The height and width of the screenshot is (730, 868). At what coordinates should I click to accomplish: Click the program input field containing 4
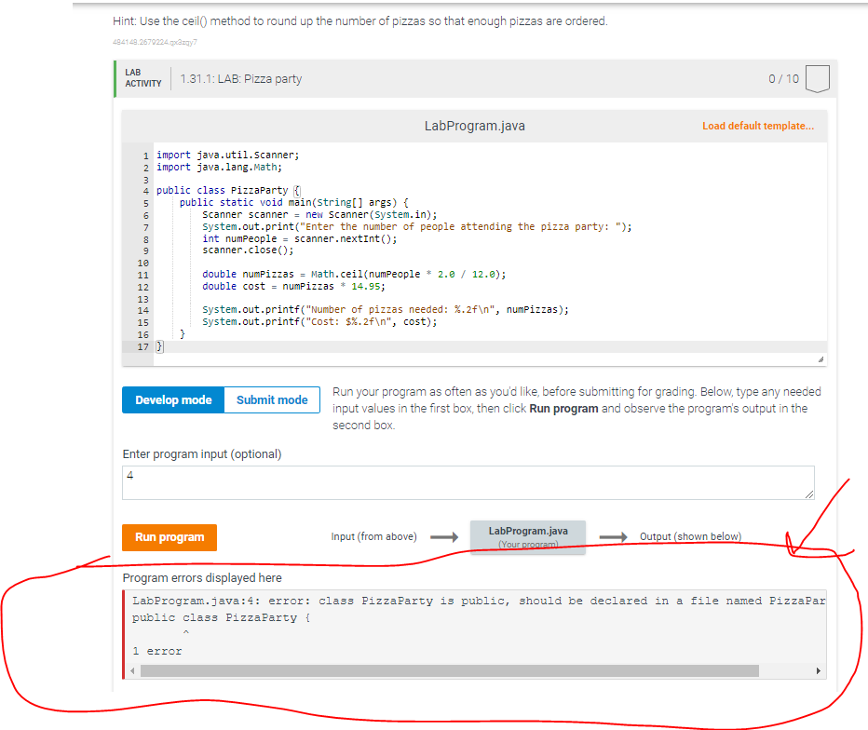coord(373,481)
